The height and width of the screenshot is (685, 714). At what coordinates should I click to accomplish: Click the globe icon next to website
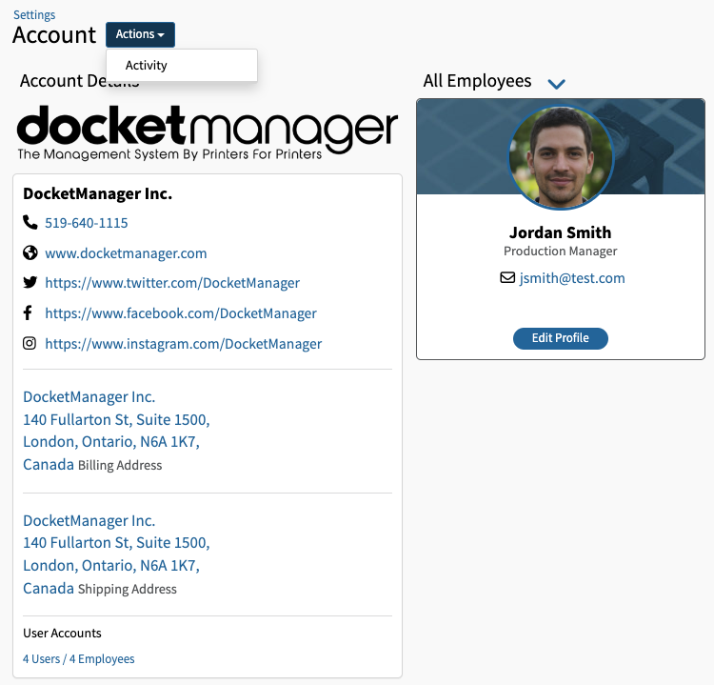tap(30, 252)
